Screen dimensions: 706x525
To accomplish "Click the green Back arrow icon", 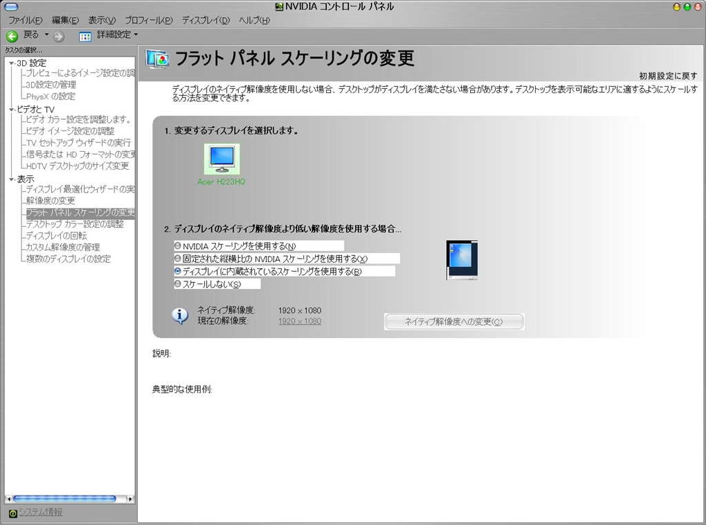I will [x=12, y=36].
